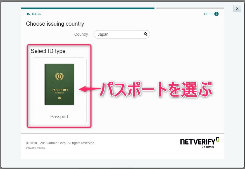Click the Passport caption under the image
245x169 pixels.
pyautogui.click(x=59, y=117)
